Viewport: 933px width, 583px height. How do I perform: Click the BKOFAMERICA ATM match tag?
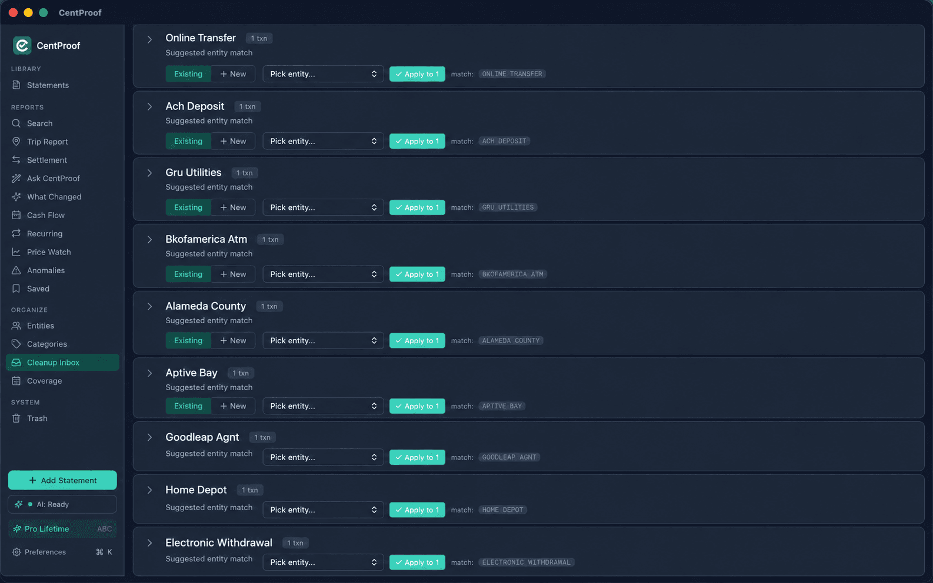click(512, 274)
